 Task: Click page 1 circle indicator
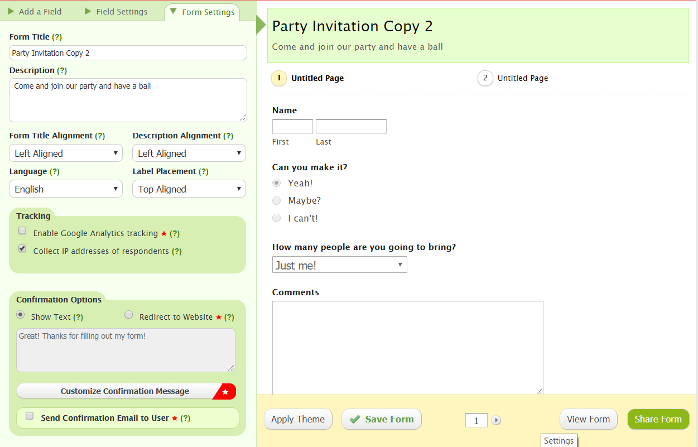(x=279, y=78)
